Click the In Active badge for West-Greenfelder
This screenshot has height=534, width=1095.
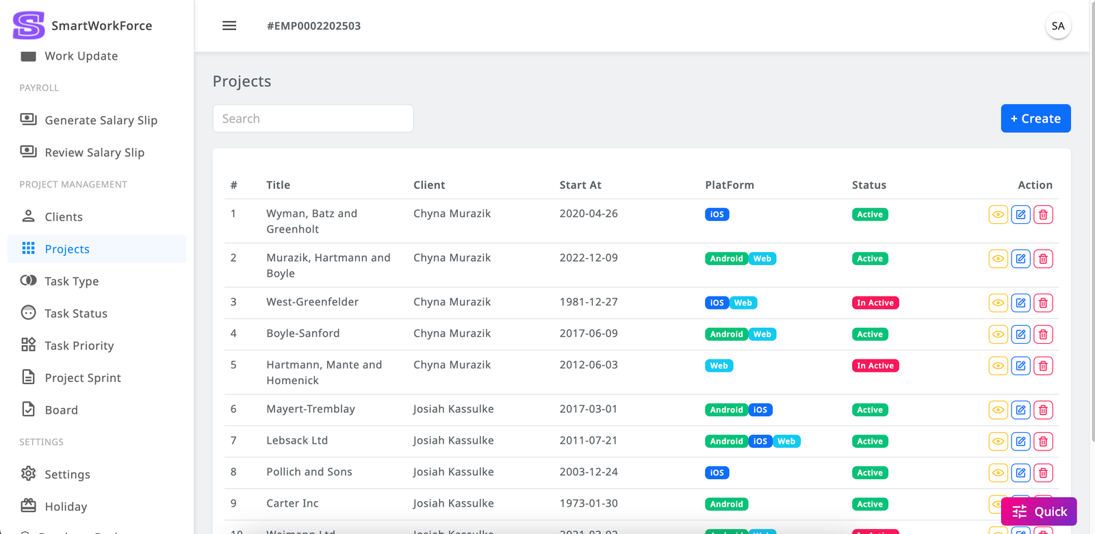[875, 303]
